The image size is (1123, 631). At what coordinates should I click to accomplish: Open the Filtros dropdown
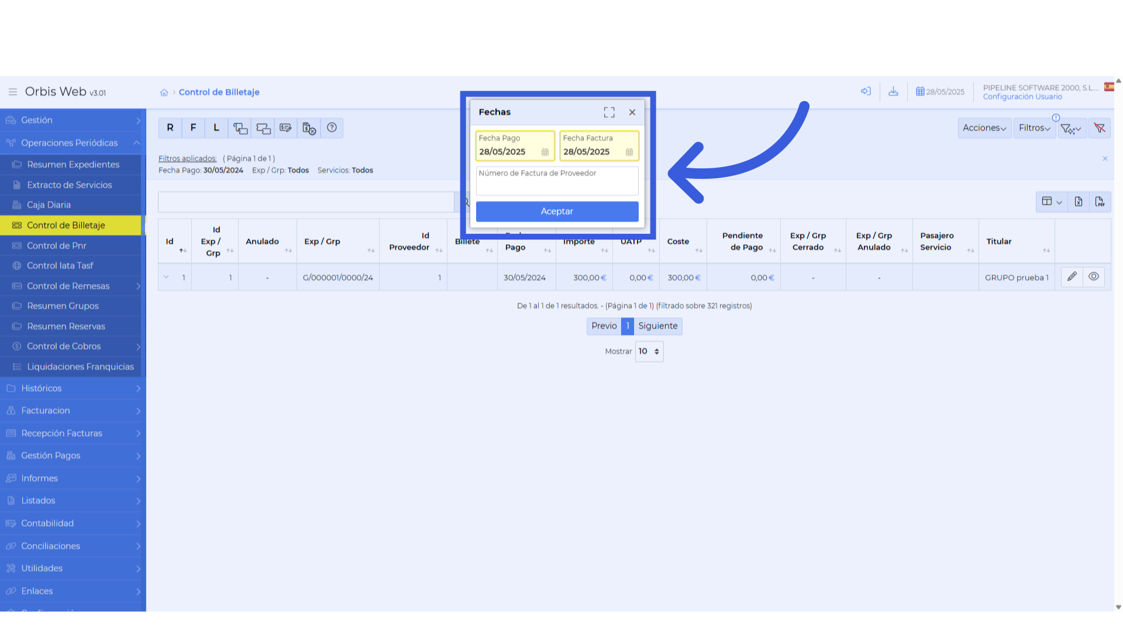[x=1034, y=128]
